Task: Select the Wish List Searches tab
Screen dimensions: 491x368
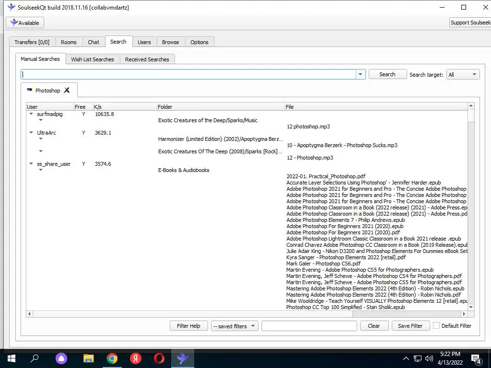Action: [x=93, y=59]
